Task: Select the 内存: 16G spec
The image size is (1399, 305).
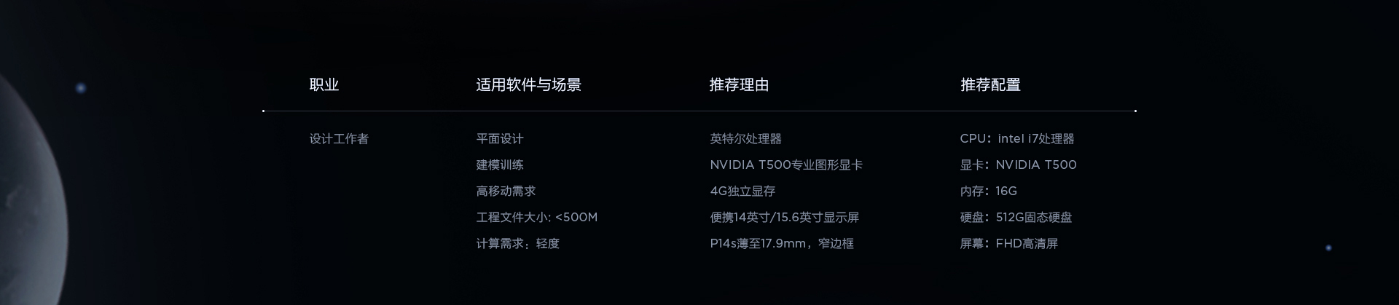Action: 988,191
